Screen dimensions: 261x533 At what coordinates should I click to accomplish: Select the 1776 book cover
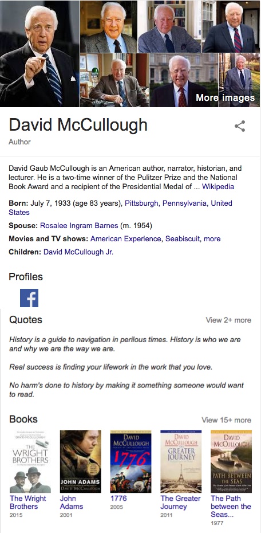[130, 461]
